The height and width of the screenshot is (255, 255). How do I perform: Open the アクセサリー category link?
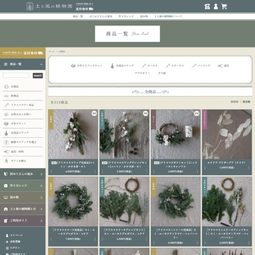(x=142, y=73)
